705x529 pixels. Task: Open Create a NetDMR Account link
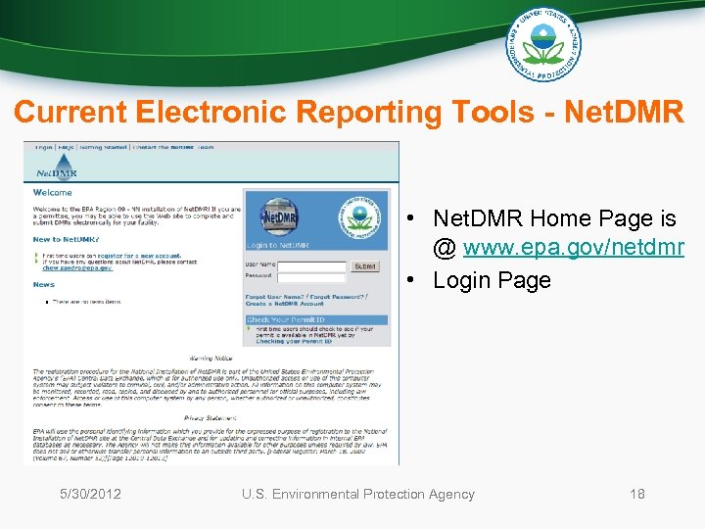point(284,304)
